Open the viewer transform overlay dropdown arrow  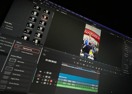pos(48,51)
